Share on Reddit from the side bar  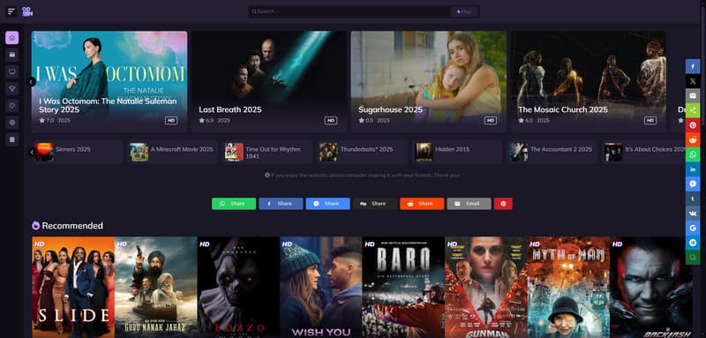click(693, 139)
